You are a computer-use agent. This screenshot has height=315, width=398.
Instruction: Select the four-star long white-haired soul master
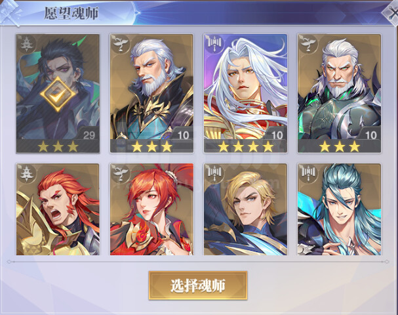click(245, 93)
